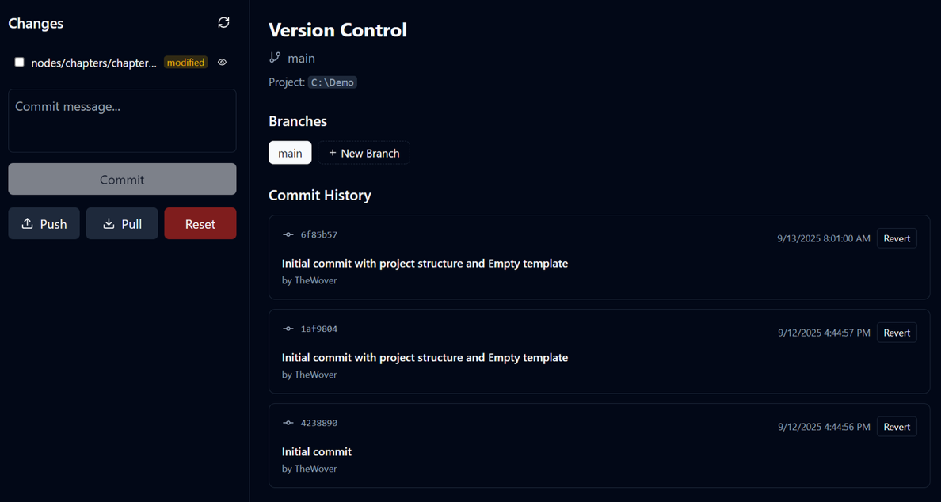Revert commit 6f85b57

tap(897, 238)
